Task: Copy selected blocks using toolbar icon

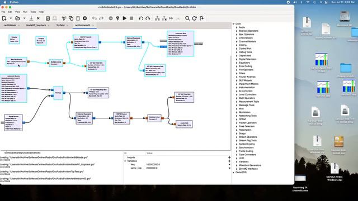Action: [x=71, y=18]
